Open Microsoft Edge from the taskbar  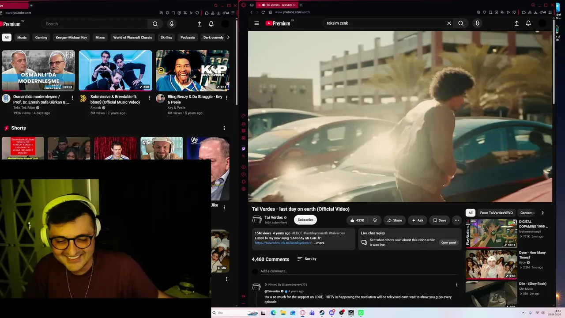(x=273, y=313)
